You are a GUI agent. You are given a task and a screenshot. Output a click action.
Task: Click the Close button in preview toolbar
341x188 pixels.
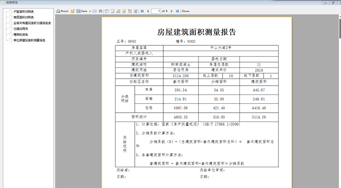[x=186, y=11]
